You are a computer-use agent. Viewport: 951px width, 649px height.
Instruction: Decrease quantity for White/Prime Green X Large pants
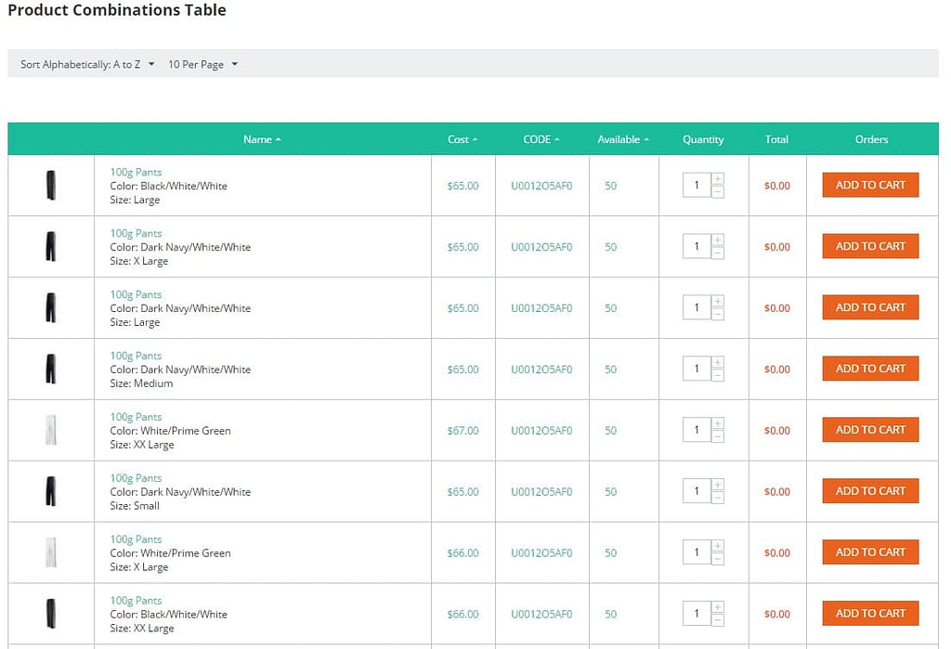[718, 560]
